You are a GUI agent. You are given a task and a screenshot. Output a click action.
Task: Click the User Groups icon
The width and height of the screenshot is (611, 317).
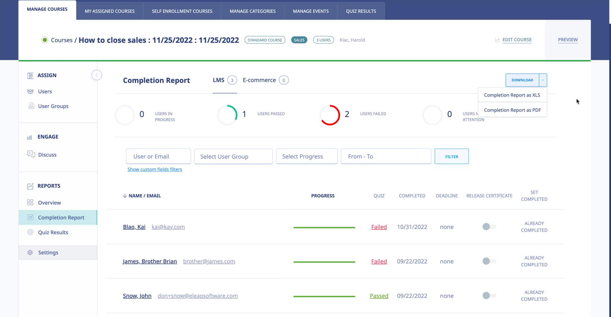tap(31, 106)
